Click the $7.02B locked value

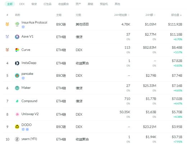[177, 99]
